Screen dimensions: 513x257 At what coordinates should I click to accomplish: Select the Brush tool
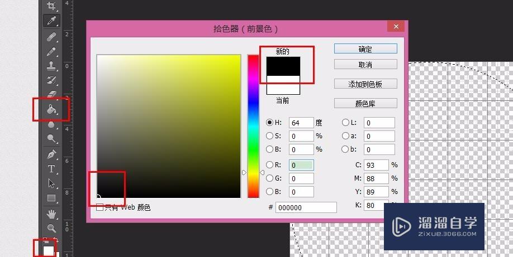(x=51, y=52)
